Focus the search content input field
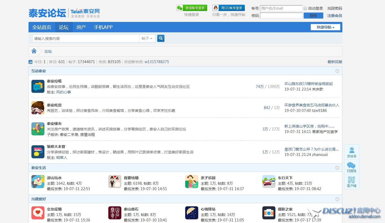 tap(86, 38)
